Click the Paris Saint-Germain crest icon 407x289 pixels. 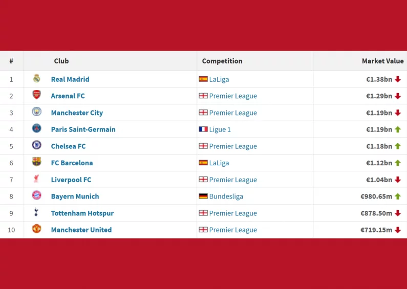(x=36, y=129)
